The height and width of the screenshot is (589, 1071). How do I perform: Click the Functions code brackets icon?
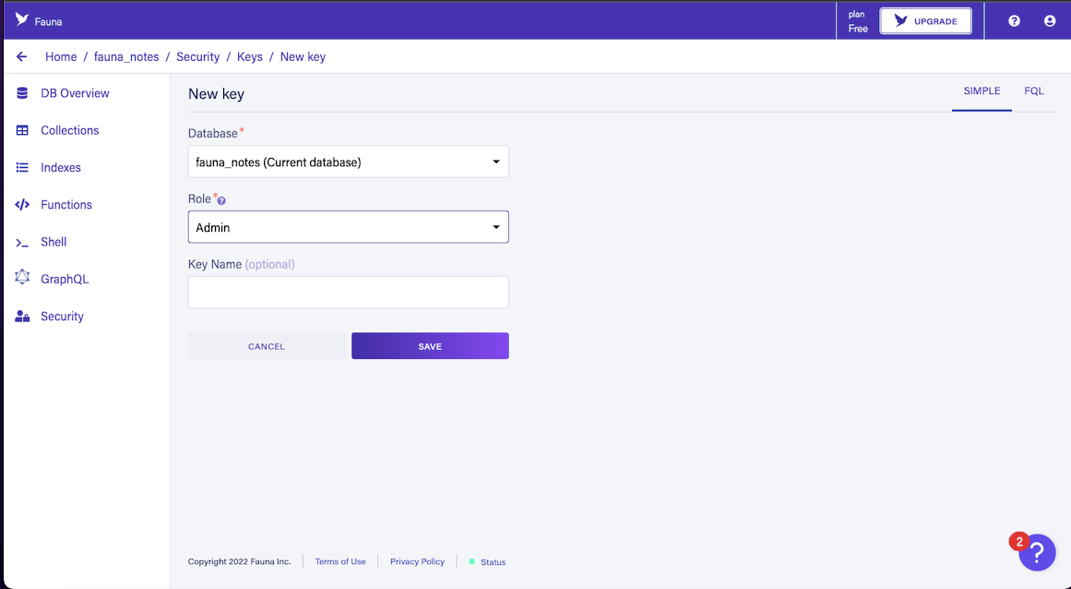point(22,204)
